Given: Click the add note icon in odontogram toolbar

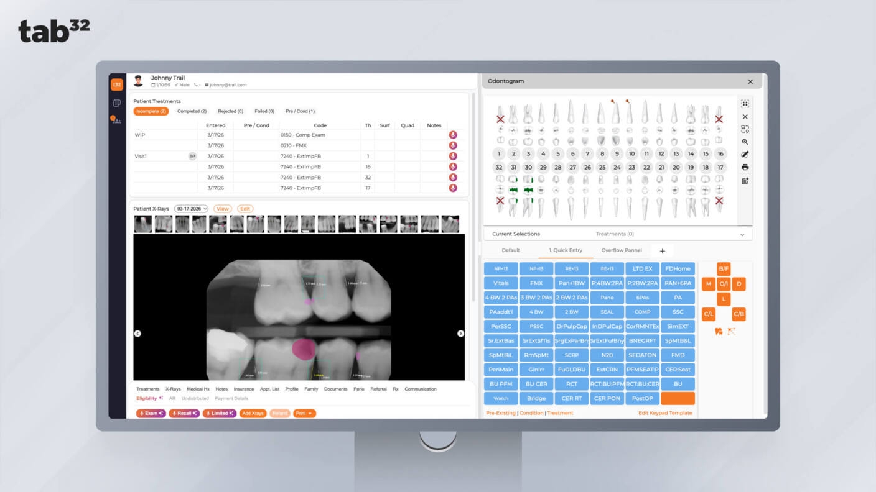Looking at the screenshot, I should pyautogui.click(x=745, y=181).
